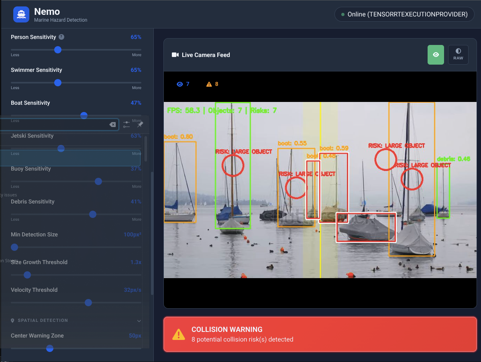
Task: Toggle the green eye overlay visibility button
Action: [436, 55]
